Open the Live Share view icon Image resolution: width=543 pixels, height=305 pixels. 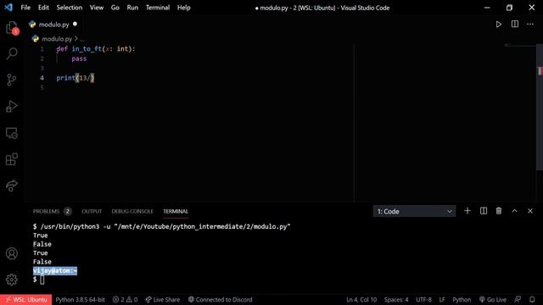[12, 186]
